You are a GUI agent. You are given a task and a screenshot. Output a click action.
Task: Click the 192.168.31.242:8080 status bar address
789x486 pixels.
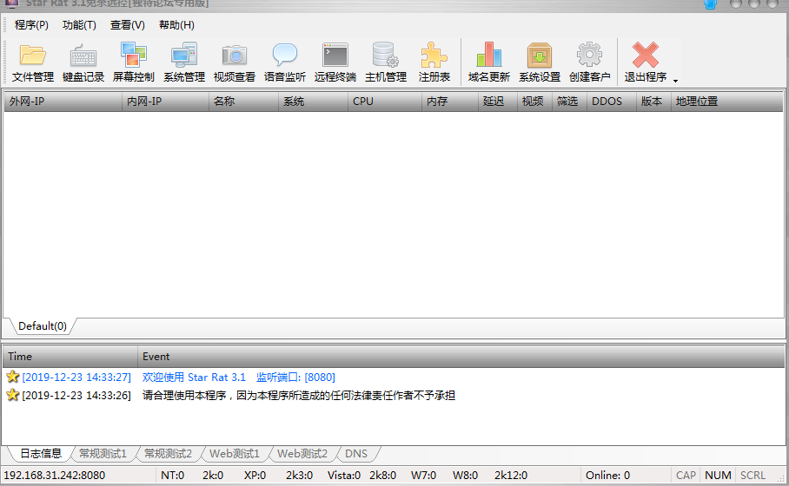(x=55, y=476)
